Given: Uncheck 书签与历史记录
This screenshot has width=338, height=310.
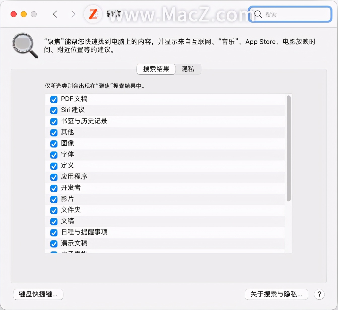Looking at the screenshot, I should click(54, 122).
